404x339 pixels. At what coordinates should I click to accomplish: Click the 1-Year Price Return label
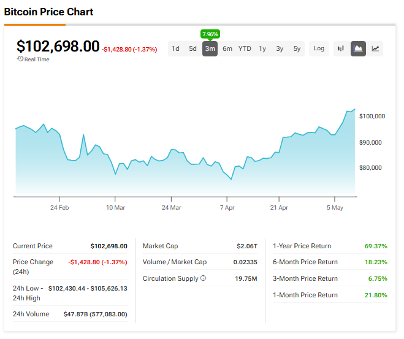point(302,246)
